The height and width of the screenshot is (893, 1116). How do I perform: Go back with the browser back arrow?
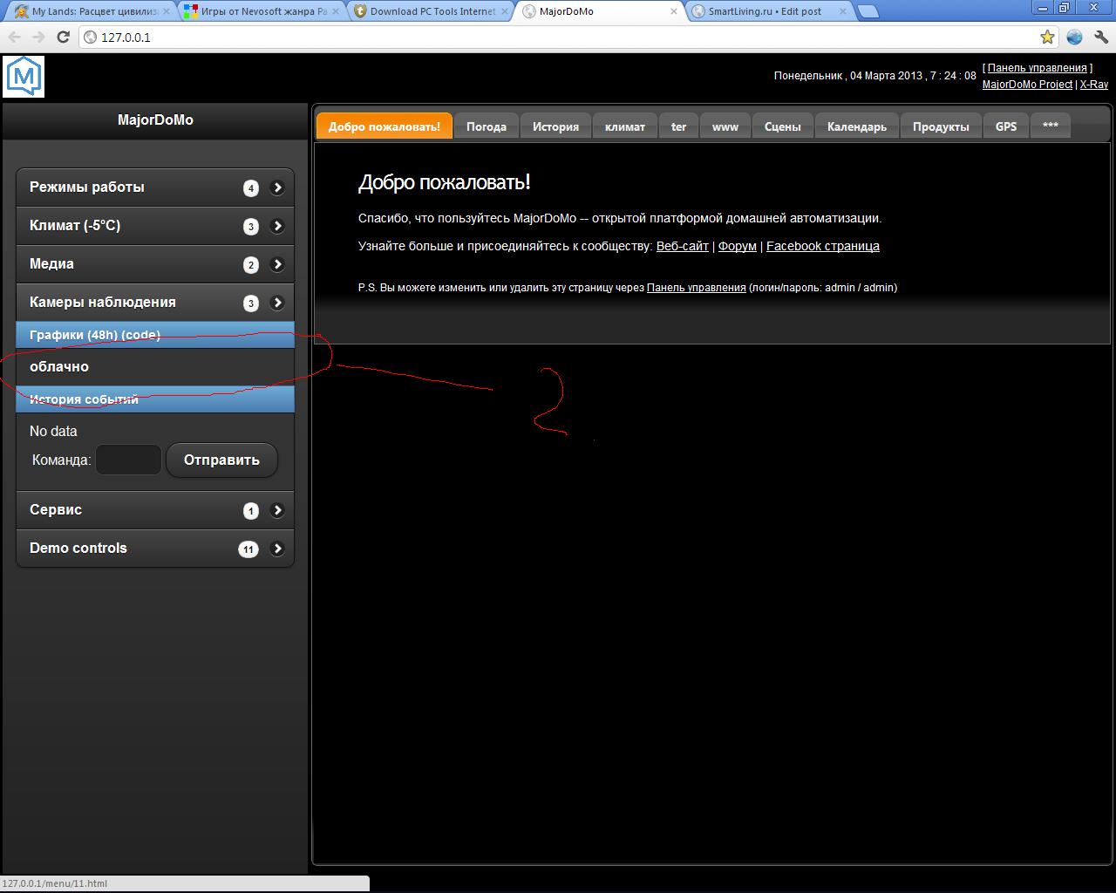click(x=14, y=37)
